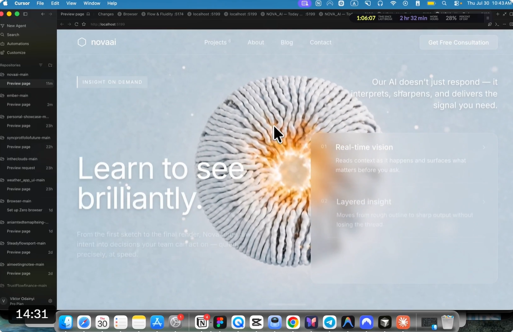This screenshot has height=332, width=513.
Task: Open the Window menu
Action: coord(92,3)
